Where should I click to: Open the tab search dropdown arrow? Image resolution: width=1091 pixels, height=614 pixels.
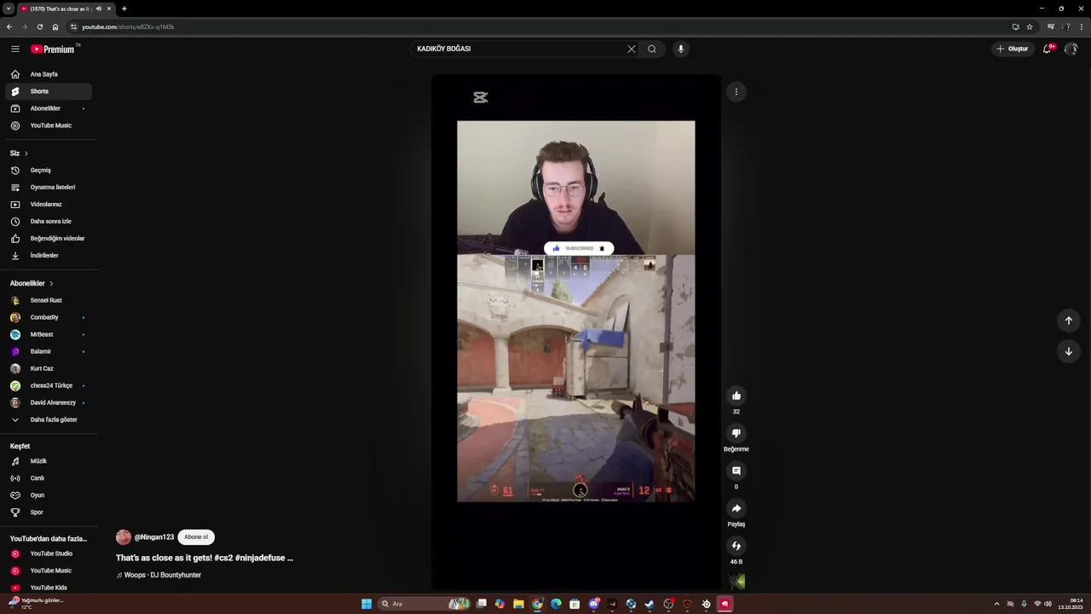[9, 9]
